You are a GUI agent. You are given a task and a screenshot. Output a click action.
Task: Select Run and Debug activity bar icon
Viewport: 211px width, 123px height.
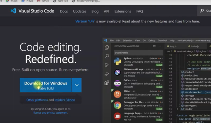click(x=107, y=74)
